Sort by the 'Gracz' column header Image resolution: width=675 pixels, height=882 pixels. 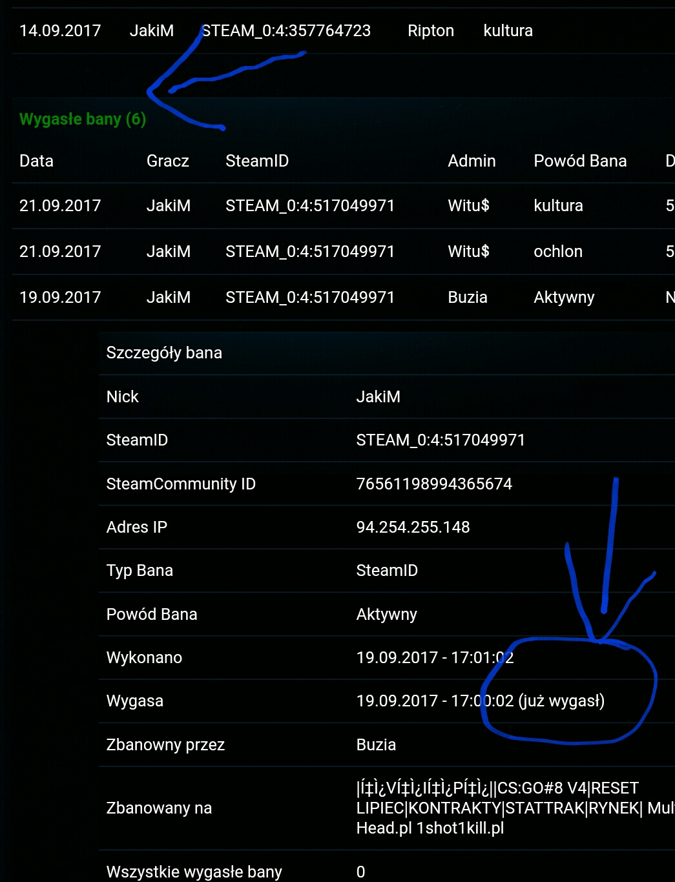click(167, 161)
